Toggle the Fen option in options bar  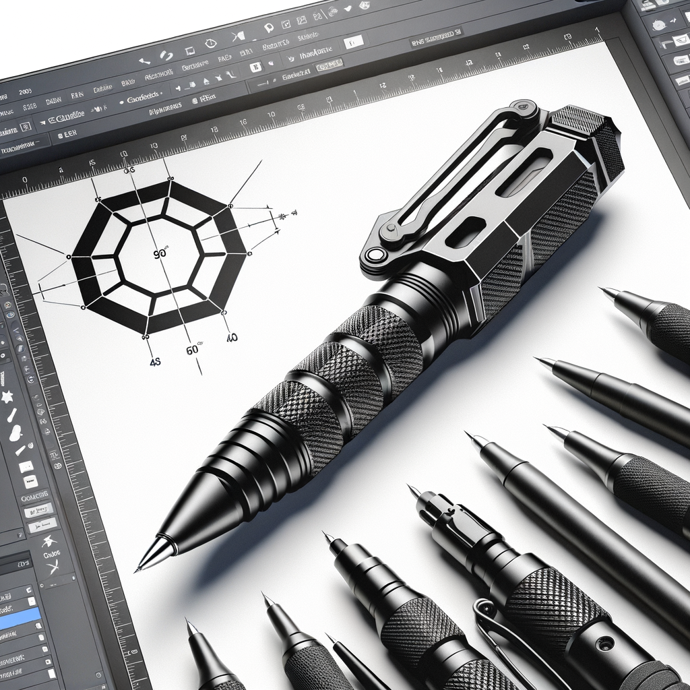195,101
